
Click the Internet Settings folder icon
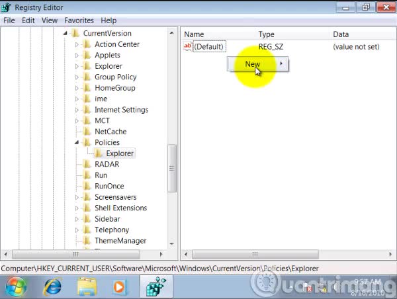point(87,110)
